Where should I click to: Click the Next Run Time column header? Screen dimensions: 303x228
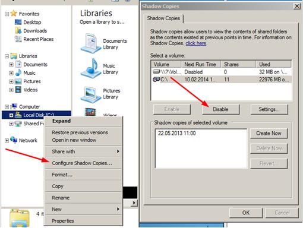tap(201, 64)
